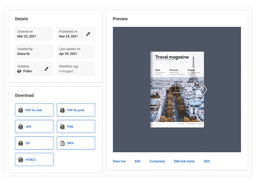Click the Edit link below preview

(x=138, y=161)
